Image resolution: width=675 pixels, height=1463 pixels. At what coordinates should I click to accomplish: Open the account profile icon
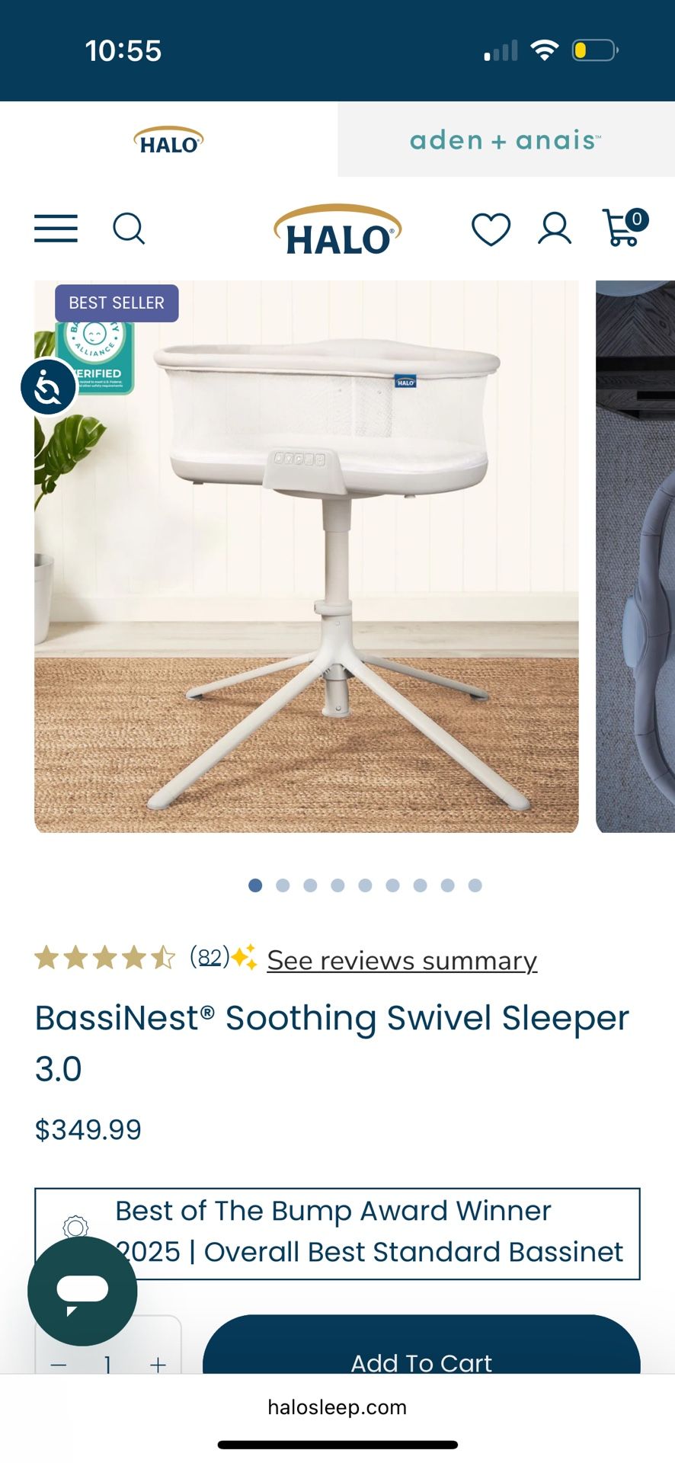click(555, 229)
